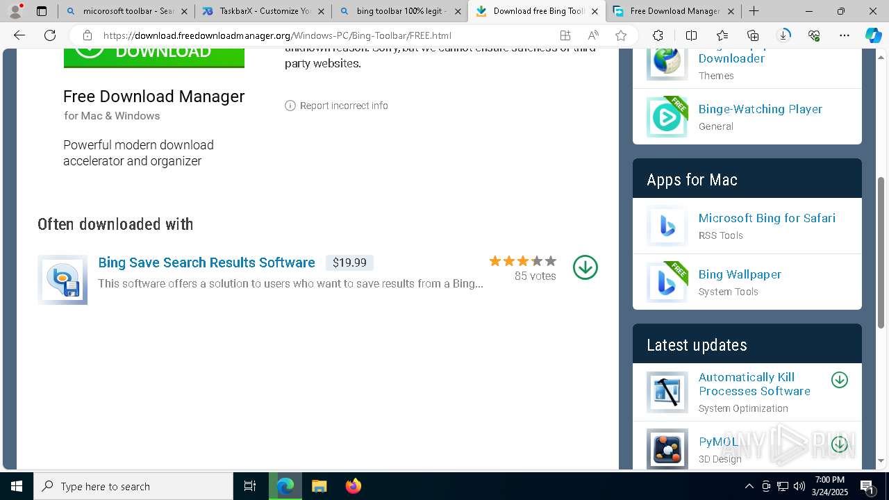The image size is (889, 500).
Task: Activate Read aloud icon in address bar
Action: tap(593, 35)
